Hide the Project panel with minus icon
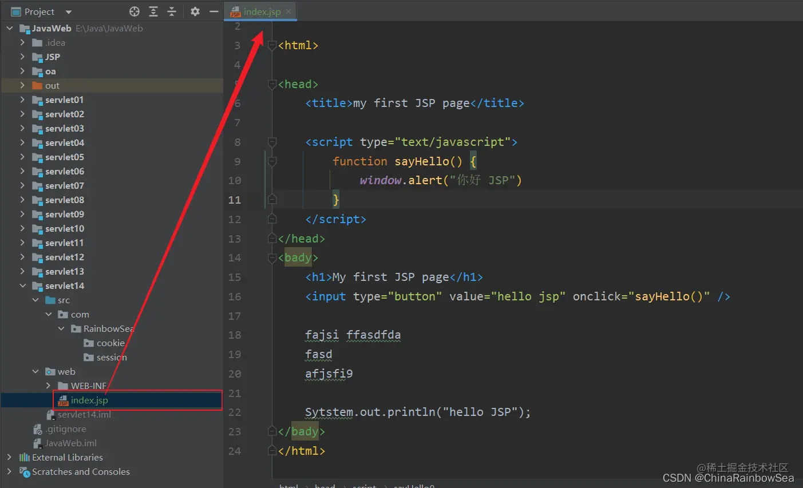This screenshot has height=488, width=803. coord(213,11)
